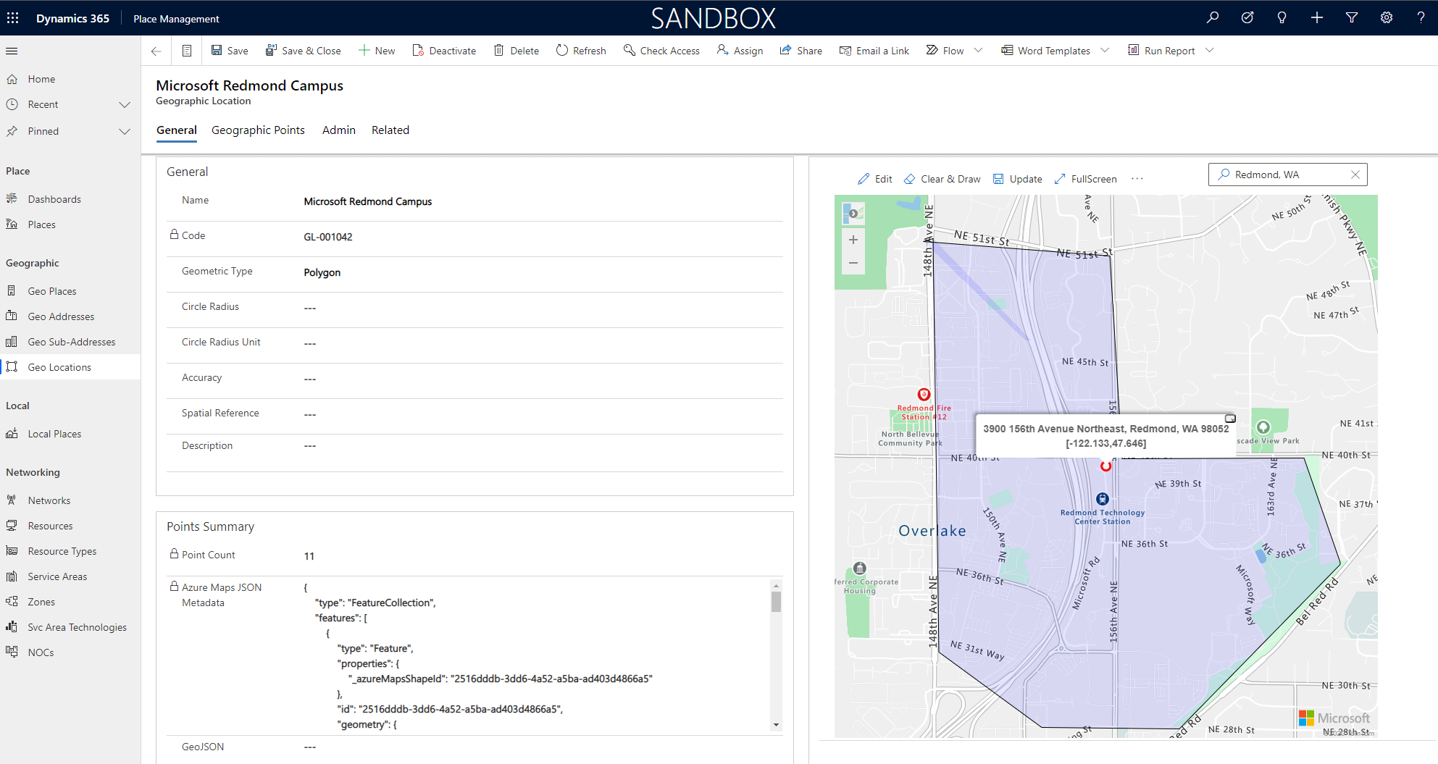Open the Dashboards view
Image resolution: width=1438 pixels, height=764 pixels.
point(53,198)
